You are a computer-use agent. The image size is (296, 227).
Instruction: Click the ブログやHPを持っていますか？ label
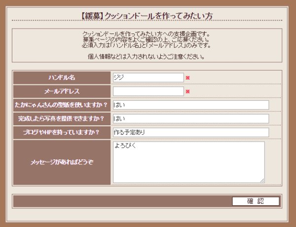[x=61, y=132]
